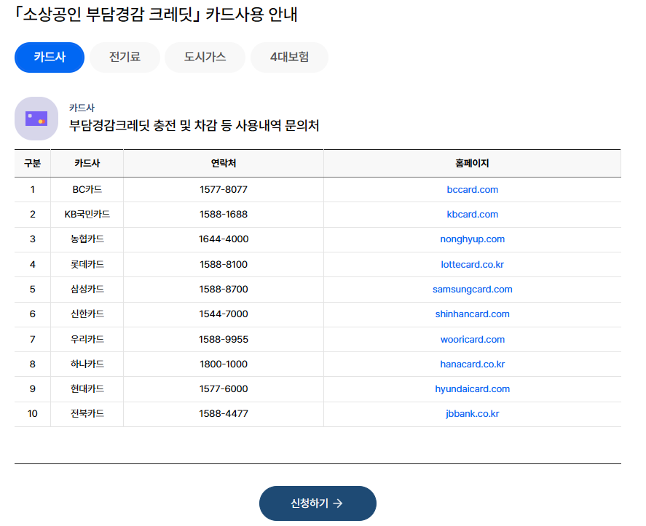Open the hyundaicard.com link

tap(472, 389)
